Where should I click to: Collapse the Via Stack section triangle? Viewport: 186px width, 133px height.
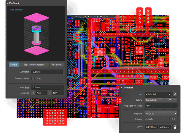8,3
